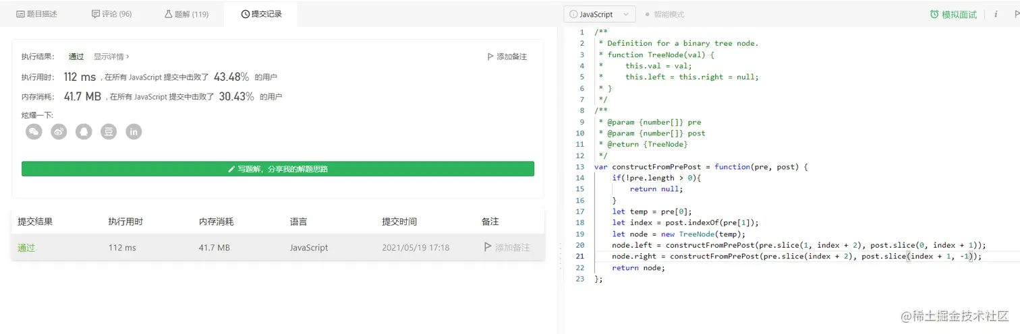
Task: Click the info "i" icon in editor toolbar
Action: coord(996,14)
